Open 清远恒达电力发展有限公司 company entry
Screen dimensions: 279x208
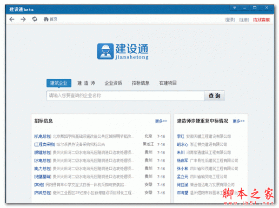(x=212, y=185)
